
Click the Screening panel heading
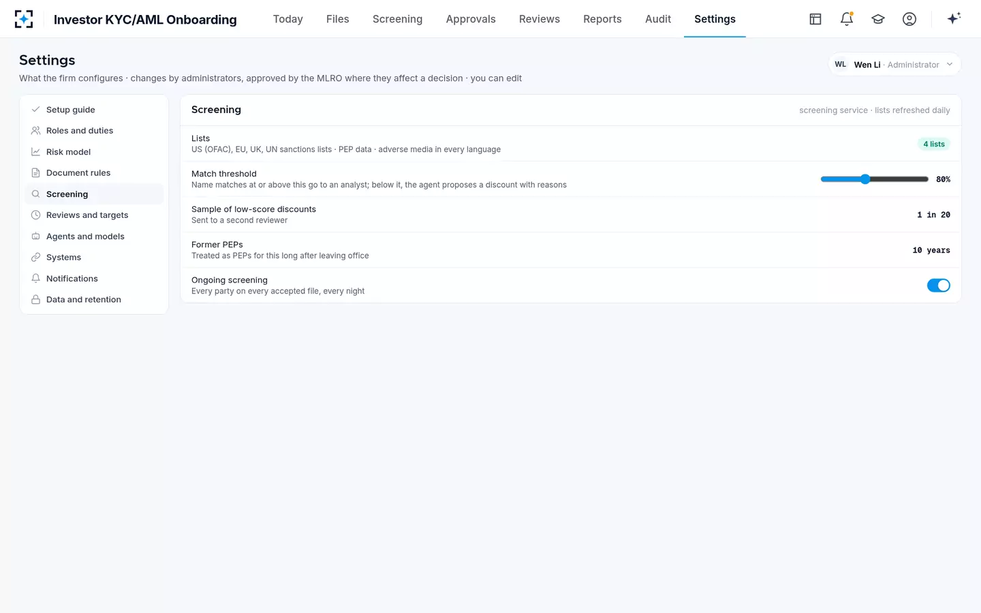[216, 110]
